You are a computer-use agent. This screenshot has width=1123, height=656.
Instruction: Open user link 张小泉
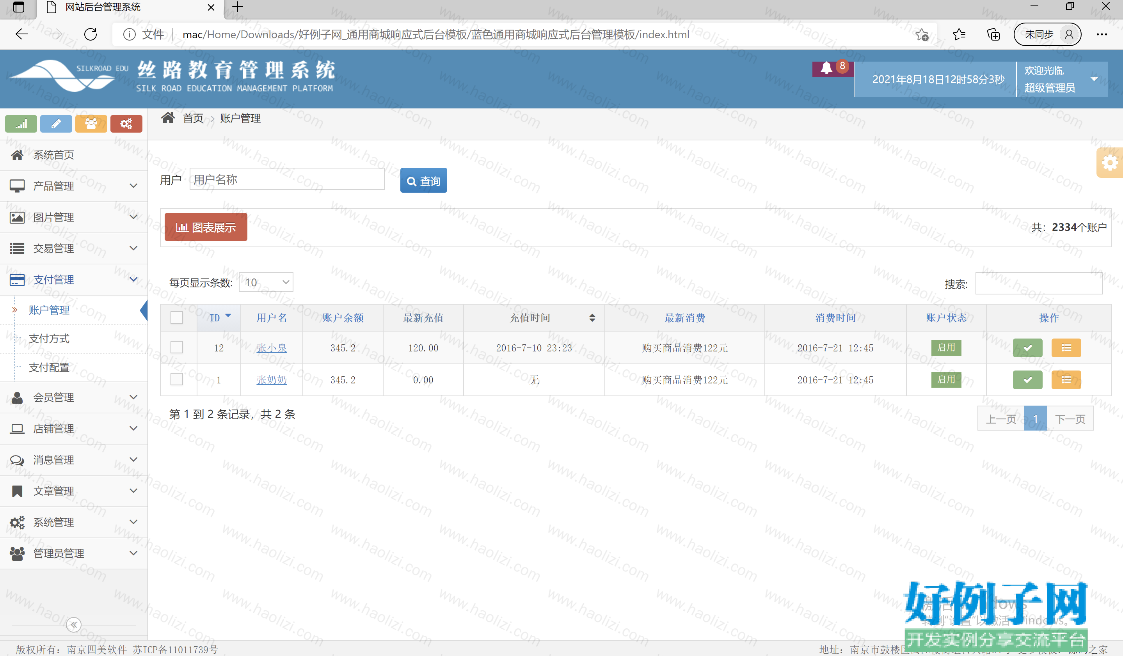pyautogui.click(x=272, y=348)
